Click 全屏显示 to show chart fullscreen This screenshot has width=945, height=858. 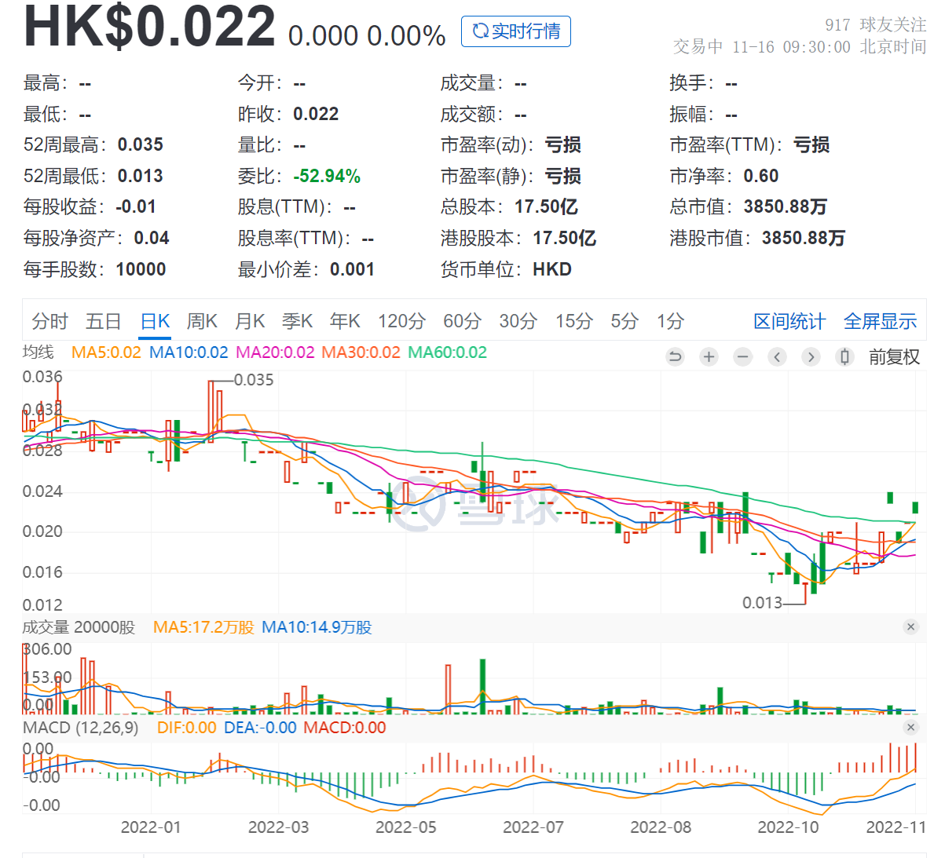pos(880,321)
